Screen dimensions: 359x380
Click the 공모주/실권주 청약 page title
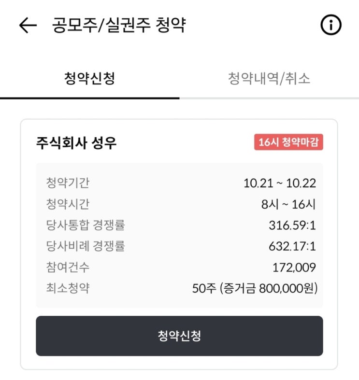tap(119, 25)
